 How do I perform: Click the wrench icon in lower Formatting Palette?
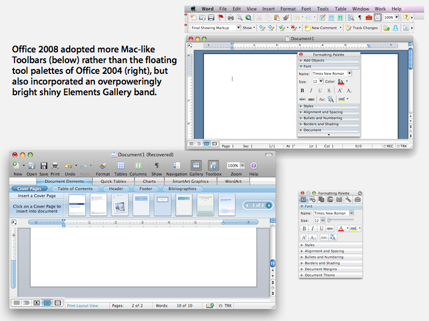(348, 200)
